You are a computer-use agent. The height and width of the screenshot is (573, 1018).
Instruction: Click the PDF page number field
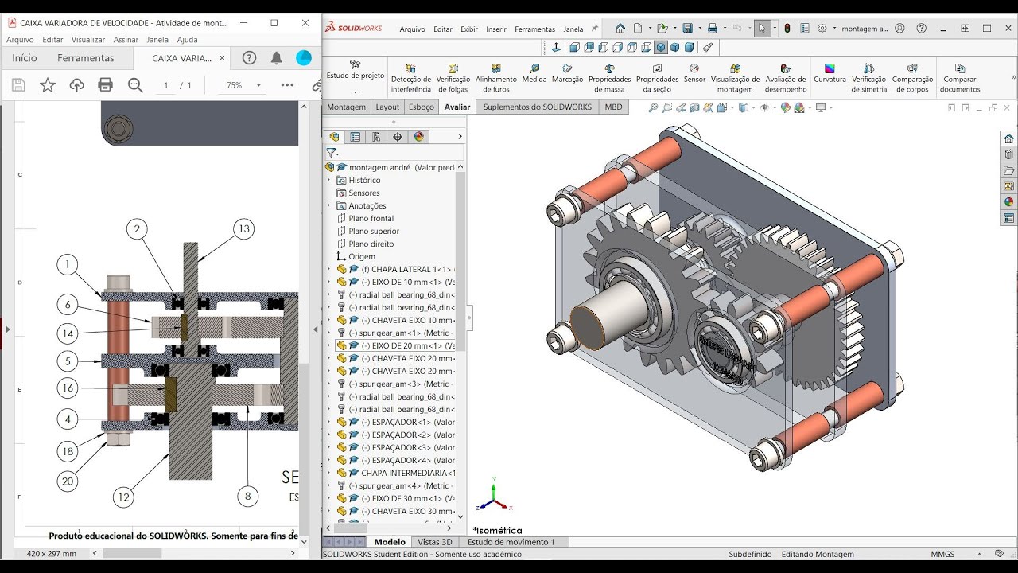165,85
